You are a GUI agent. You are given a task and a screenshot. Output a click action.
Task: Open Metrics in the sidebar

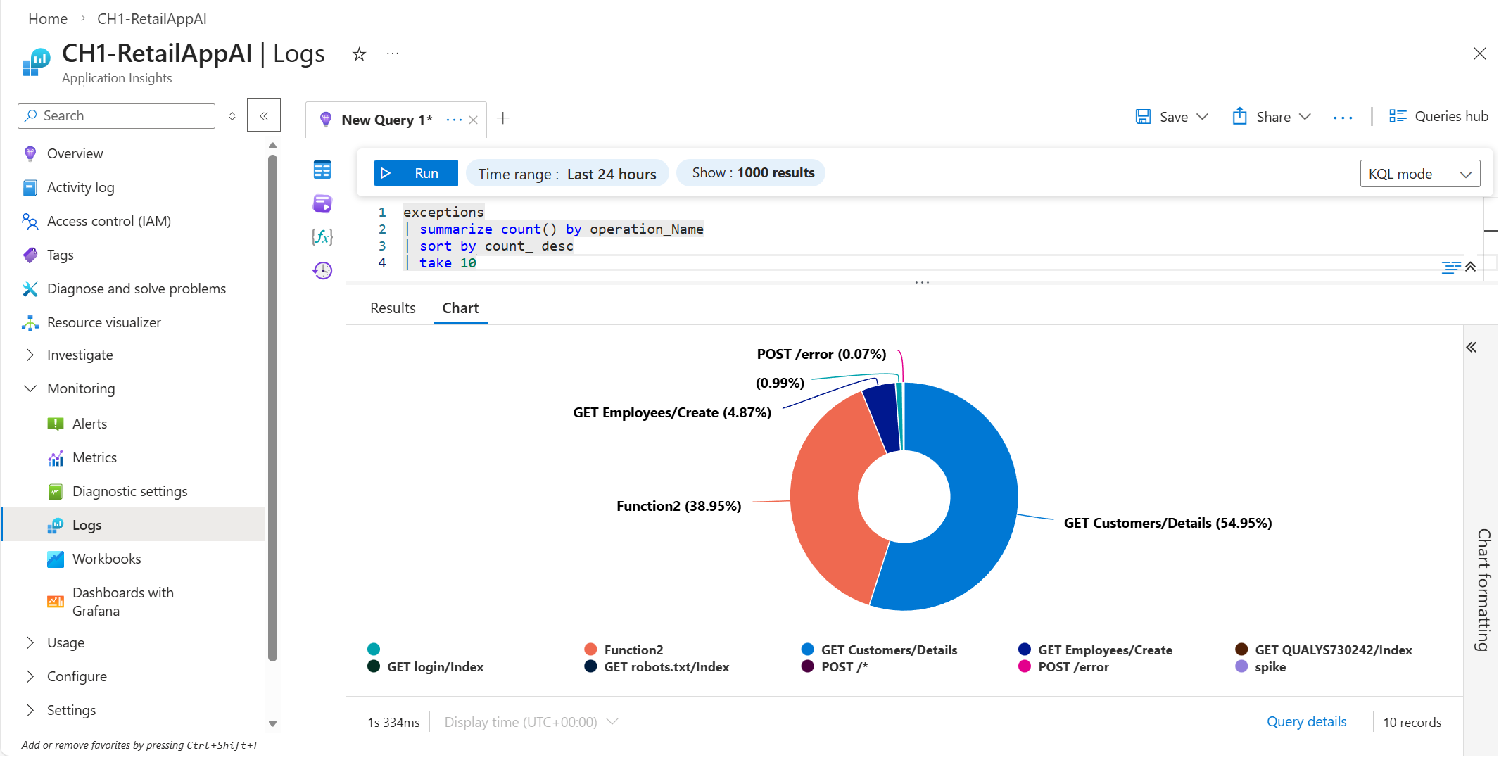click(x=94, y=457)
